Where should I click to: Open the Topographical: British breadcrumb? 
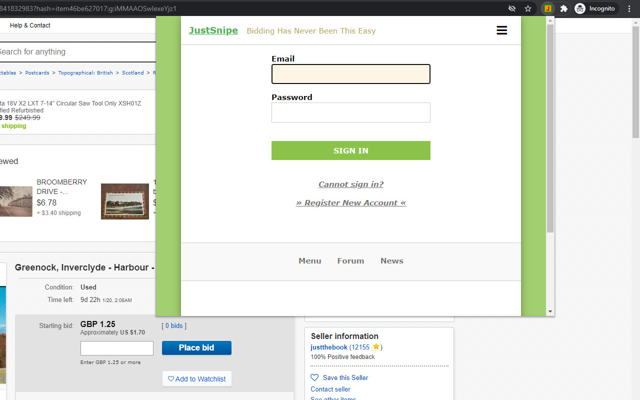coord(85,73)
